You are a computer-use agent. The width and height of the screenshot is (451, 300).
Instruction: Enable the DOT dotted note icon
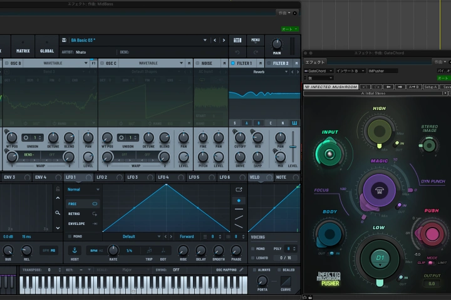[x=163, y=251]
